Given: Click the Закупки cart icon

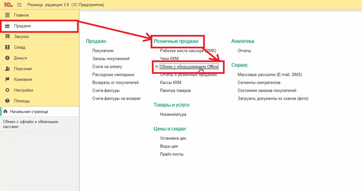Looking at the screenshot, I should (7, 36).
